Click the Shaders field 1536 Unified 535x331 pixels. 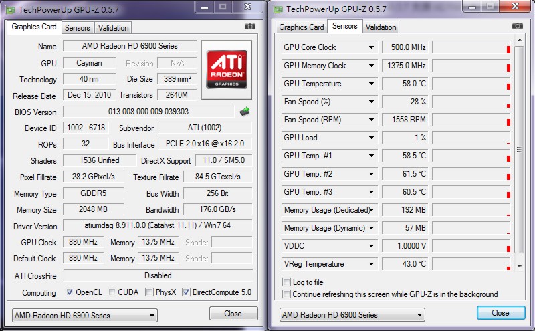pyautogui.click(x=100, y=160)
